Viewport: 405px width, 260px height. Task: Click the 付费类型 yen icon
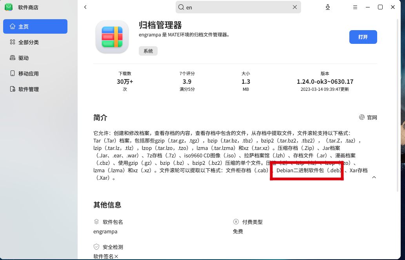(x=236, y=222)
